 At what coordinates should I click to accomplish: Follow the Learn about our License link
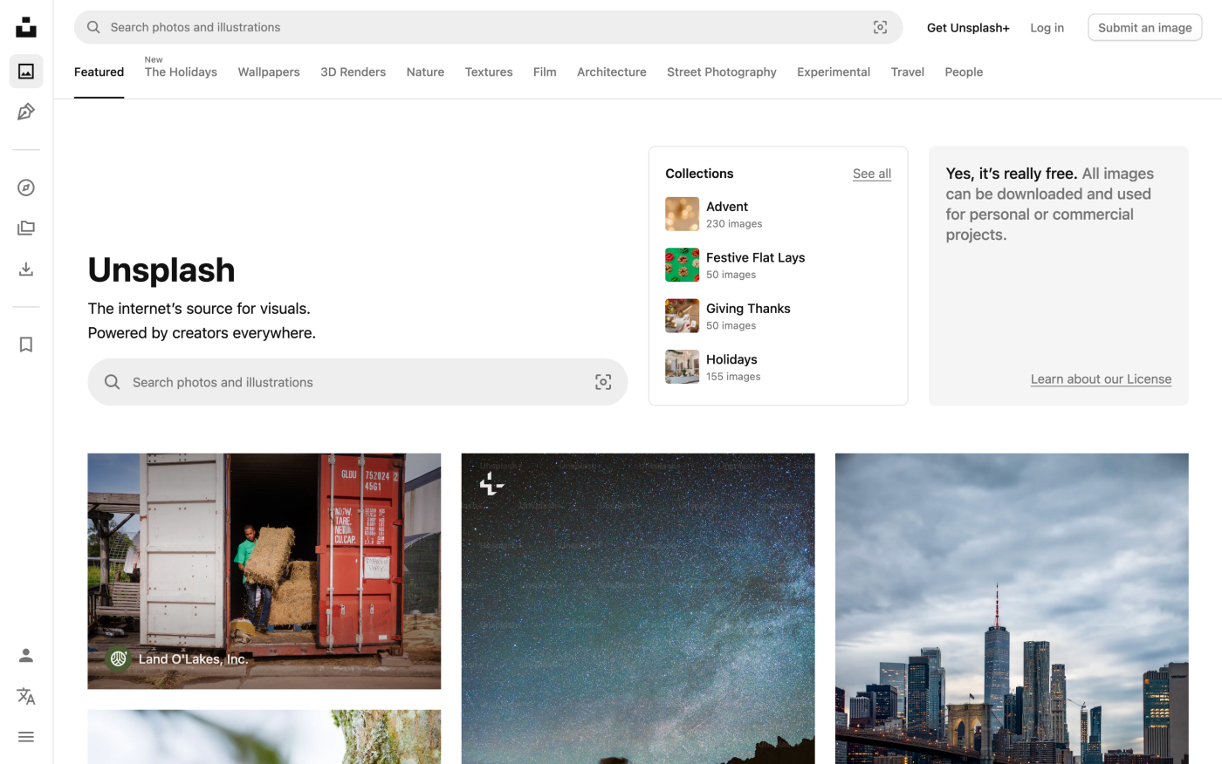point(1101,379)
